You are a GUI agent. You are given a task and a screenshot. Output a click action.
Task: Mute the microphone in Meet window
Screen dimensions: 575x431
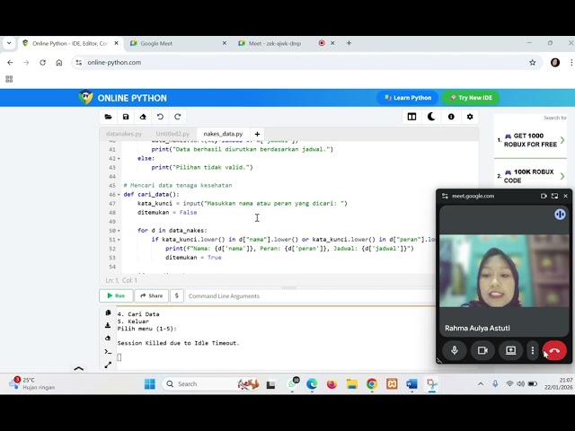[455, 350]
